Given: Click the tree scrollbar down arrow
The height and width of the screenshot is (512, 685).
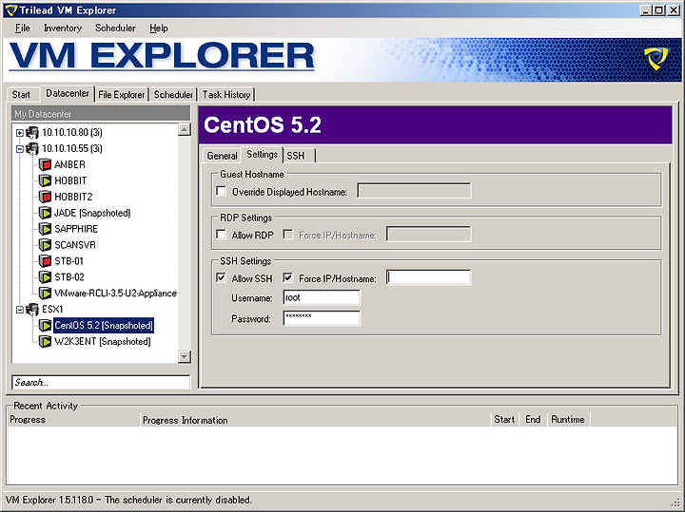Looking at the screenshot, I should click(x=185, y=357).
